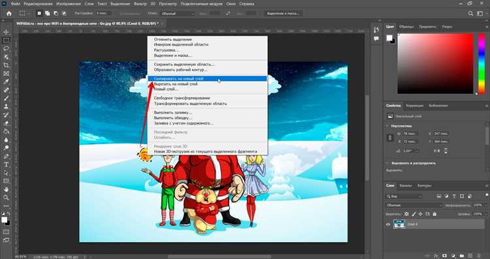Open the layer blend mode dropdown Обычные
Image resolution: width=490 pixels, height=259 pixels.
pyautogui.click(x=414, y=206)
